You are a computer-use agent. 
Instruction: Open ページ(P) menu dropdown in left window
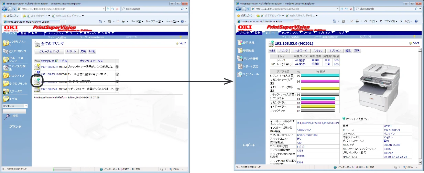tap(138, 21)
